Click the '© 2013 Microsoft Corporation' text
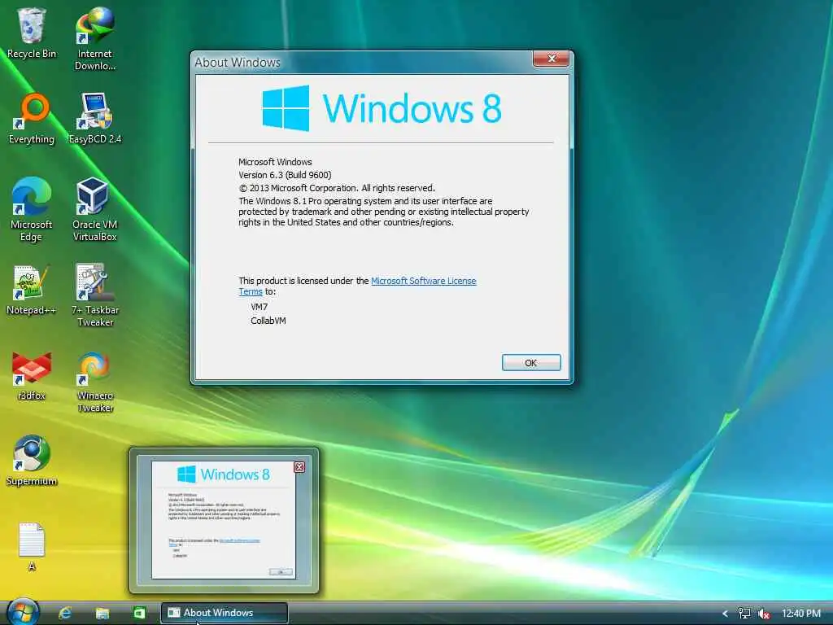The width and height of the screenshot is (833, 625). pyautogui.click(x=298, y=188)
